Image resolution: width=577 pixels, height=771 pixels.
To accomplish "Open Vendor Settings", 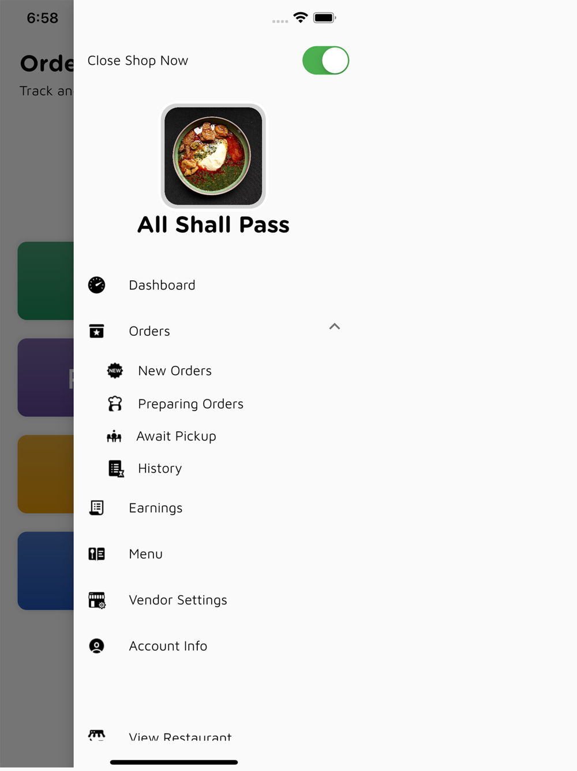I will [x=213, y=600].
